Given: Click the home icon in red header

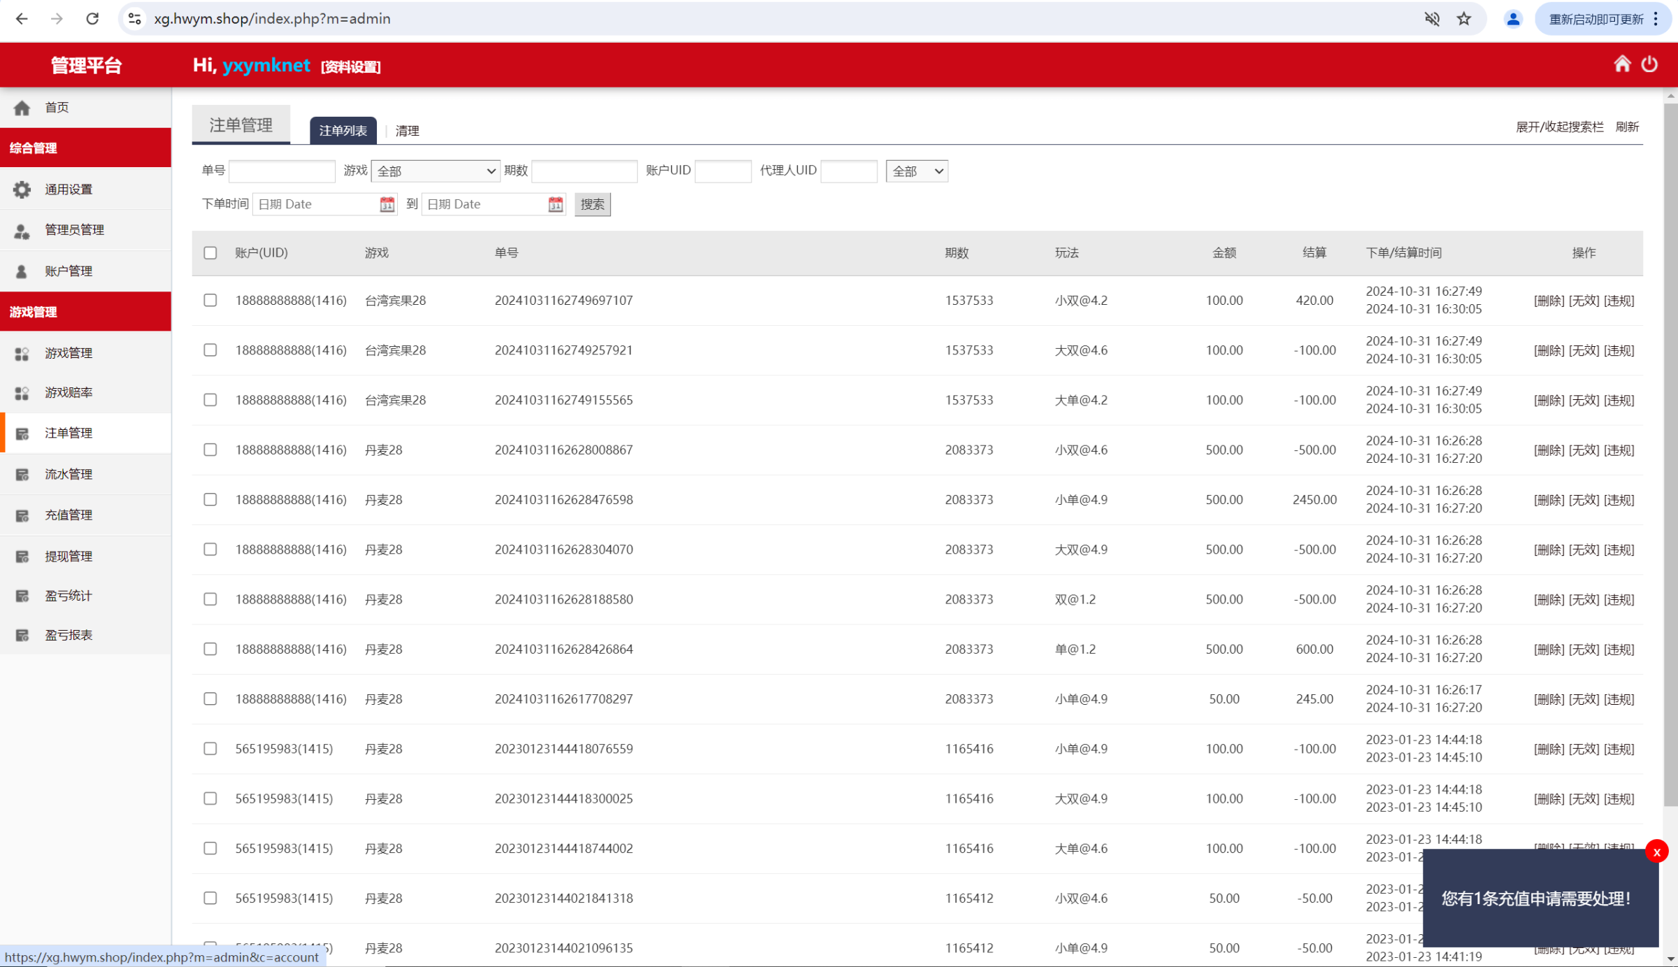Looking at the screenshot, I should pyautogui.click(x=1622, y=64).
